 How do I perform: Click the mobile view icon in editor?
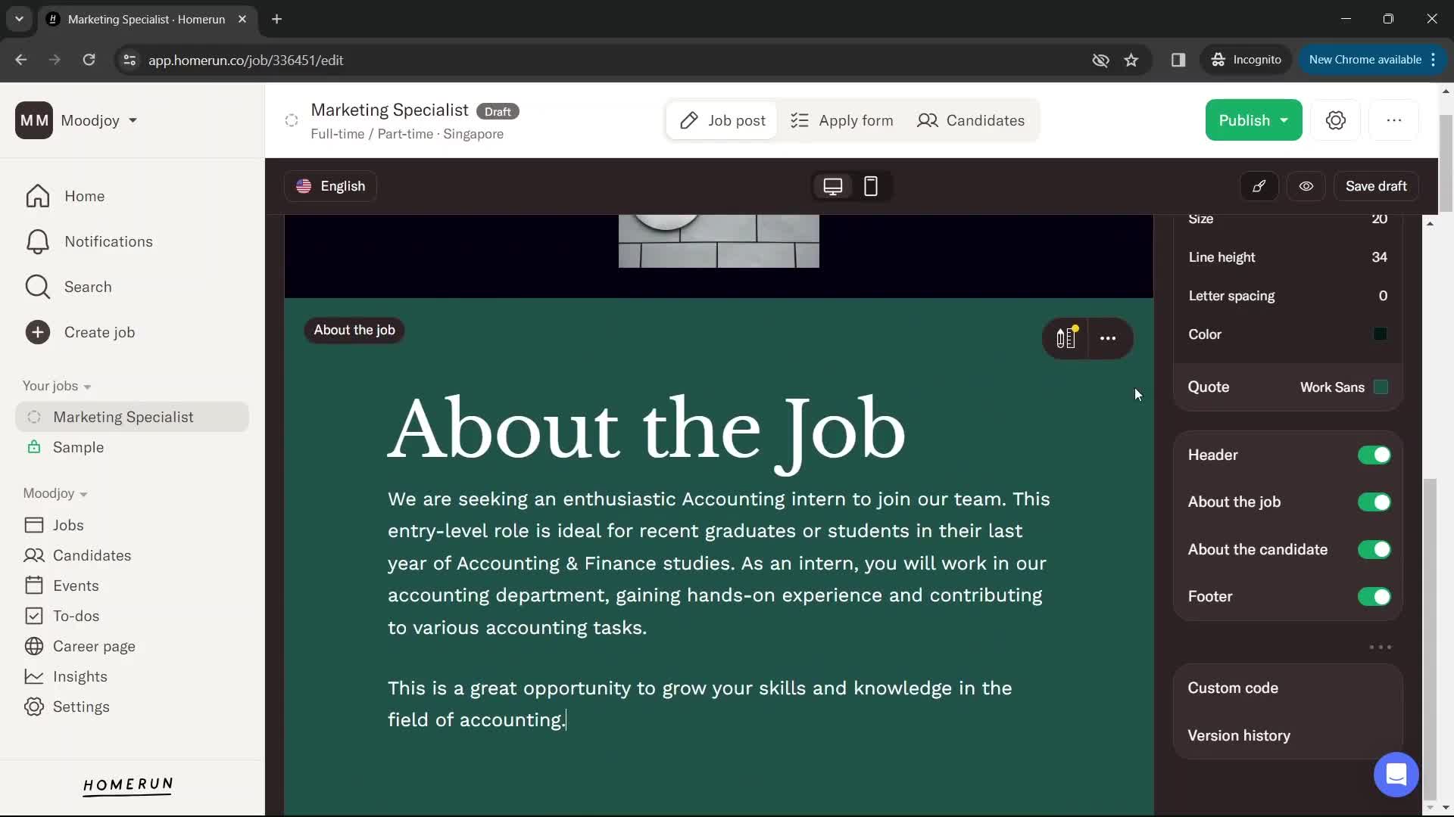tap(869, 185)
